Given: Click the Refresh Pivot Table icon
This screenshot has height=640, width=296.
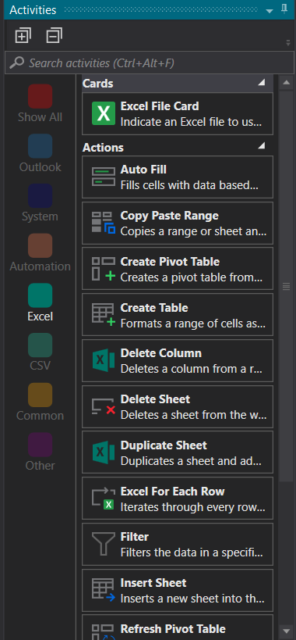Looking at the screenshot, I should coord(104,632).
